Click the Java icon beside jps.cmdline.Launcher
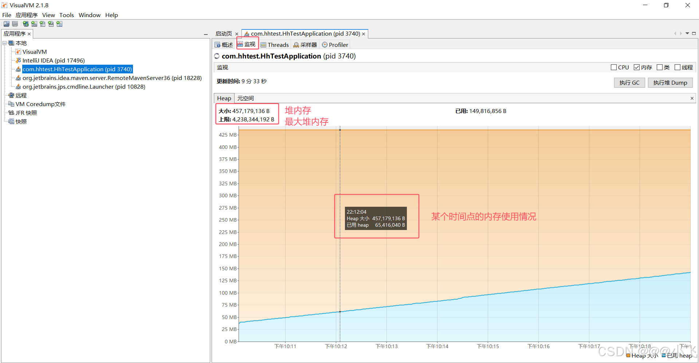 (18, 87)
